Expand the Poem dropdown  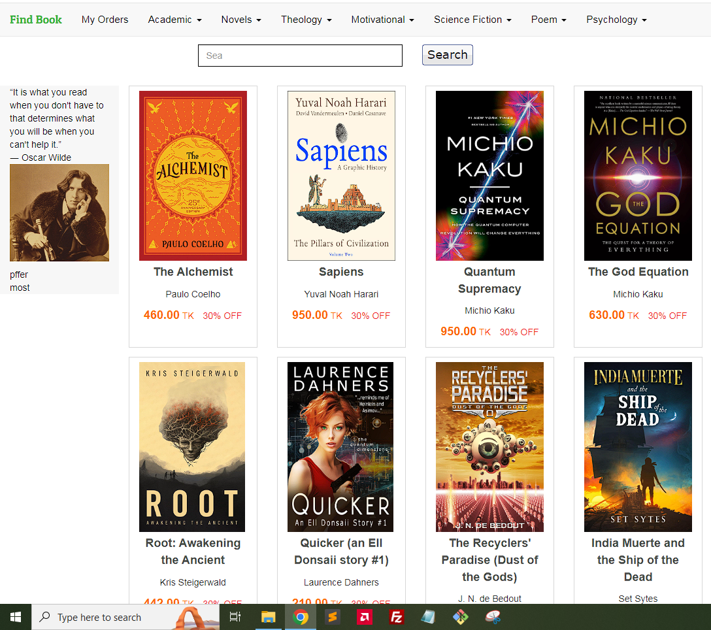click(x=548, y=20)
